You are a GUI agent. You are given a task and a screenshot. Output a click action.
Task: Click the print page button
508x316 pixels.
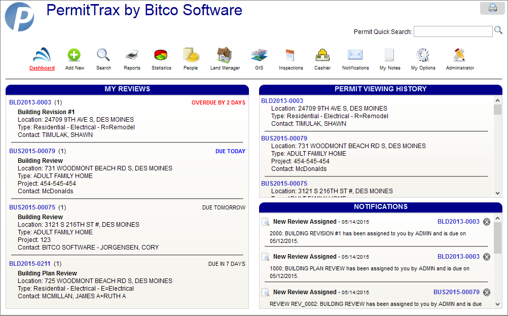coord(492,8)
